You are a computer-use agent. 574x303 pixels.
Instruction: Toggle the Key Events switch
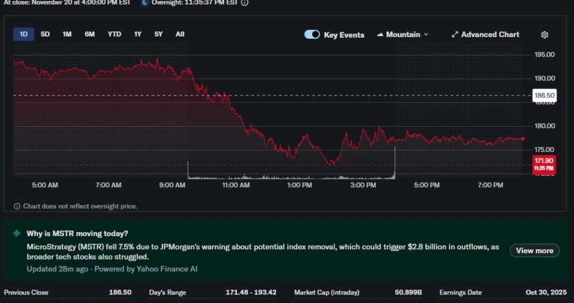pos(312,35)
